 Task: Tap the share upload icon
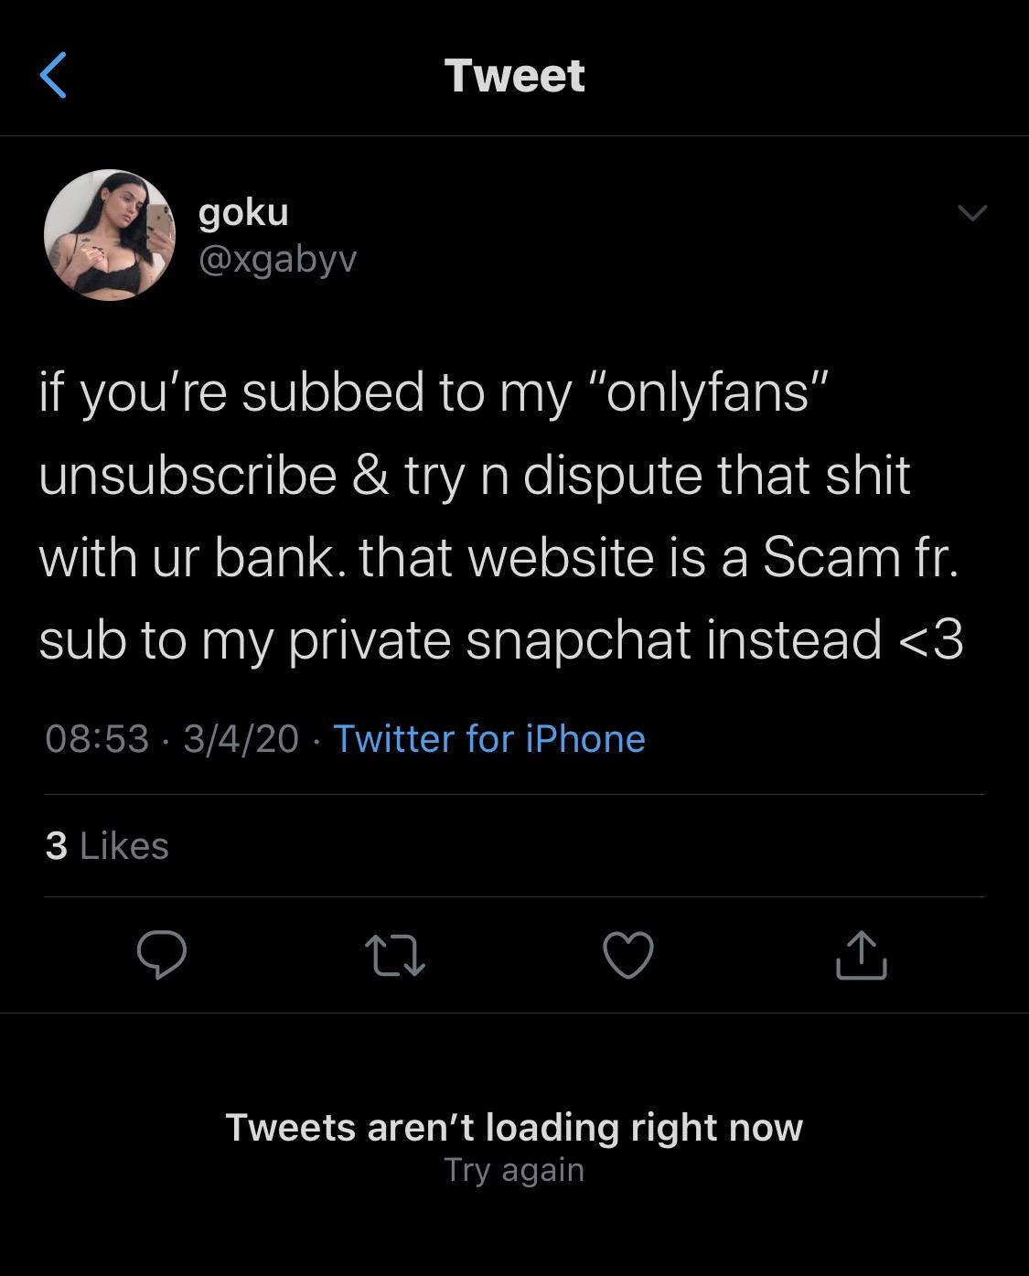click(x=861, y=956)
